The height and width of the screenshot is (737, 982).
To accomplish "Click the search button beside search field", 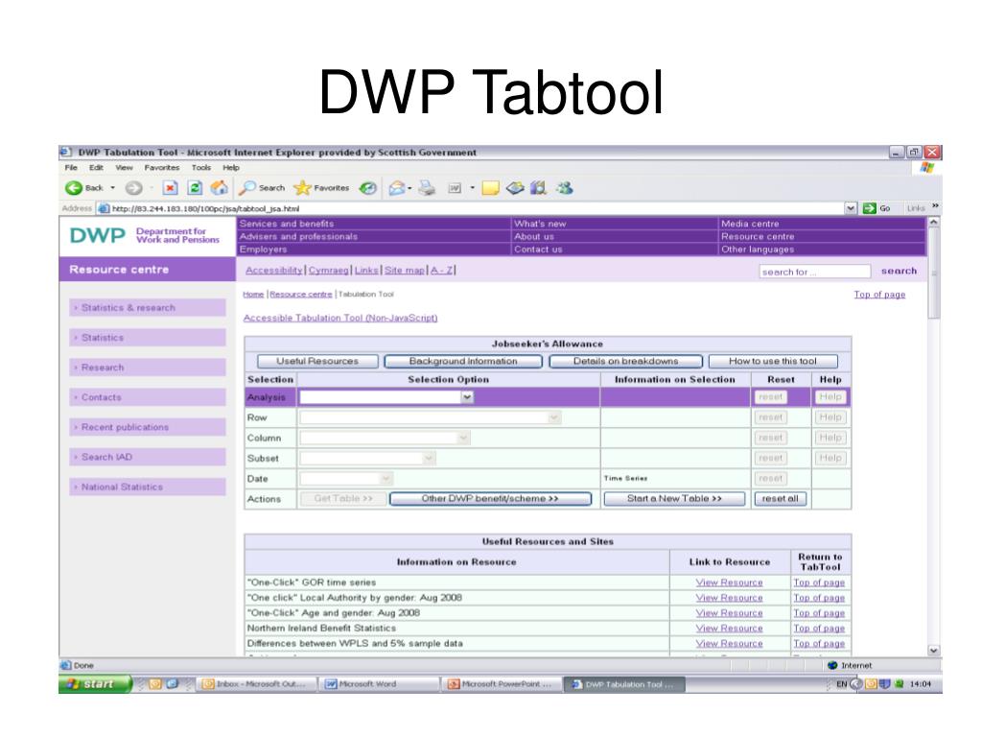I will [899, 272].
